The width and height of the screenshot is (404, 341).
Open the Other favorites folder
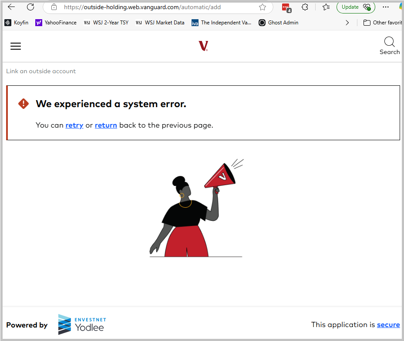382,23
